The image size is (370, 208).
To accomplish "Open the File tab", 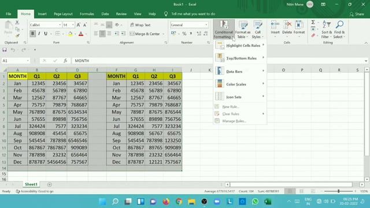I will (9, 14).
